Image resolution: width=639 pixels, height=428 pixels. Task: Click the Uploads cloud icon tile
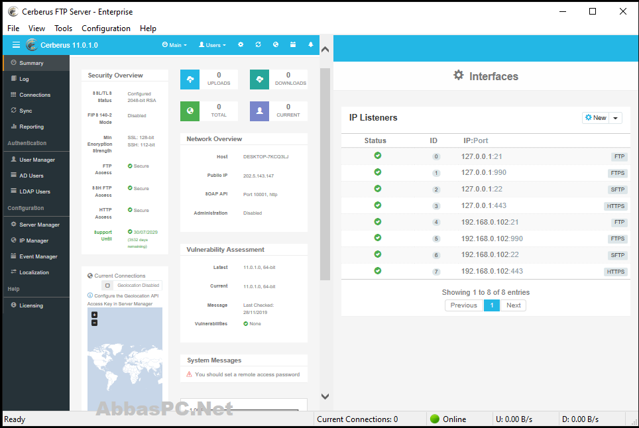pyautogui.click(x=190, y=80)
